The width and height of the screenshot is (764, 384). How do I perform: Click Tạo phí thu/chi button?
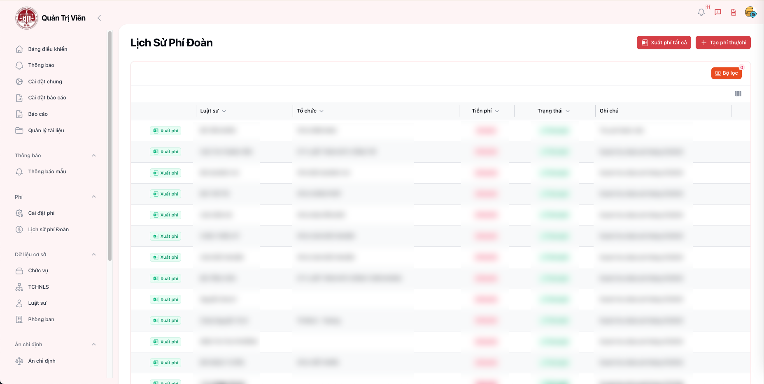(723, 43)
